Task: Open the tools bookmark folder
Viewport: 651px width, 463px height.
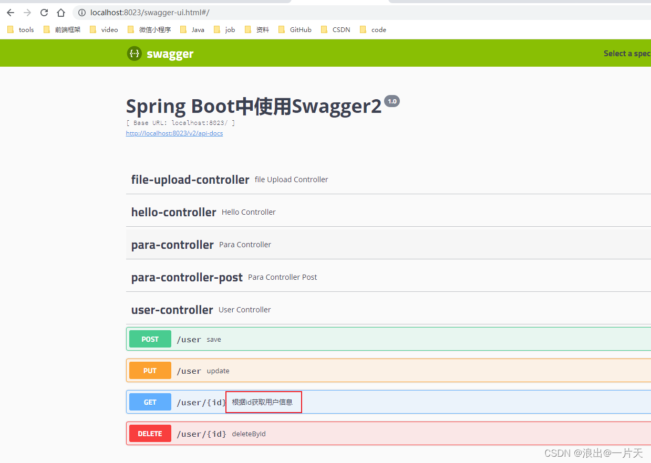Action: 20,29
